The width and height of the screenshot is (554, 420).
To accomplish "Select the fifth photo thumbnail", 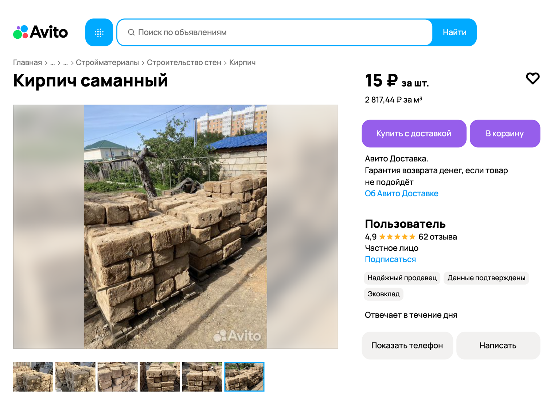I will point(202,377).
